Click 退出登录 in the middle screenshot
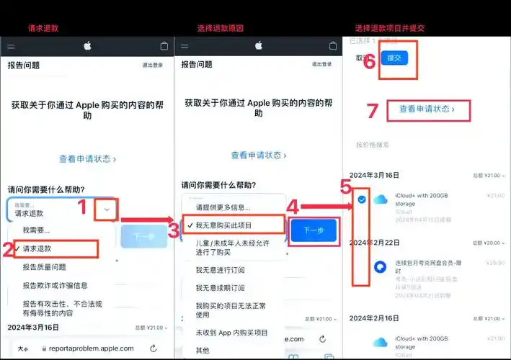The width and height of the screenshot is (511, 360). pyautogui.click(x=321, y=64)
